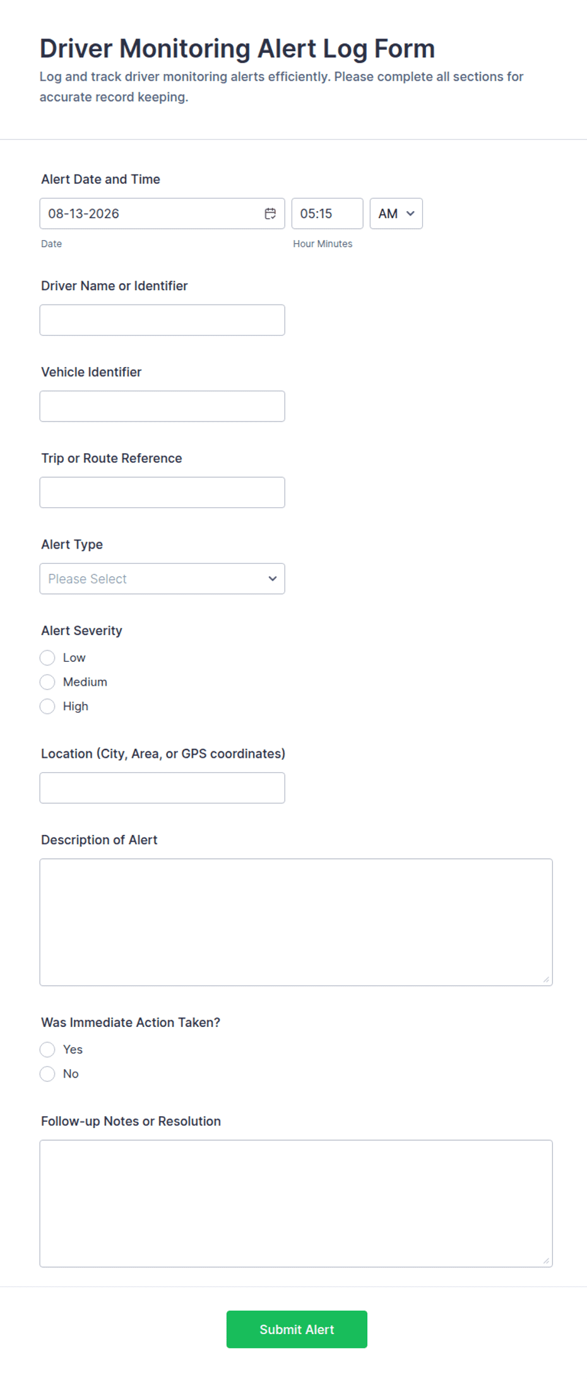This screenshot has width=587, height=1379.
Task: Expand the AM/PM dropdown chevron
Action: coord(410,214)
